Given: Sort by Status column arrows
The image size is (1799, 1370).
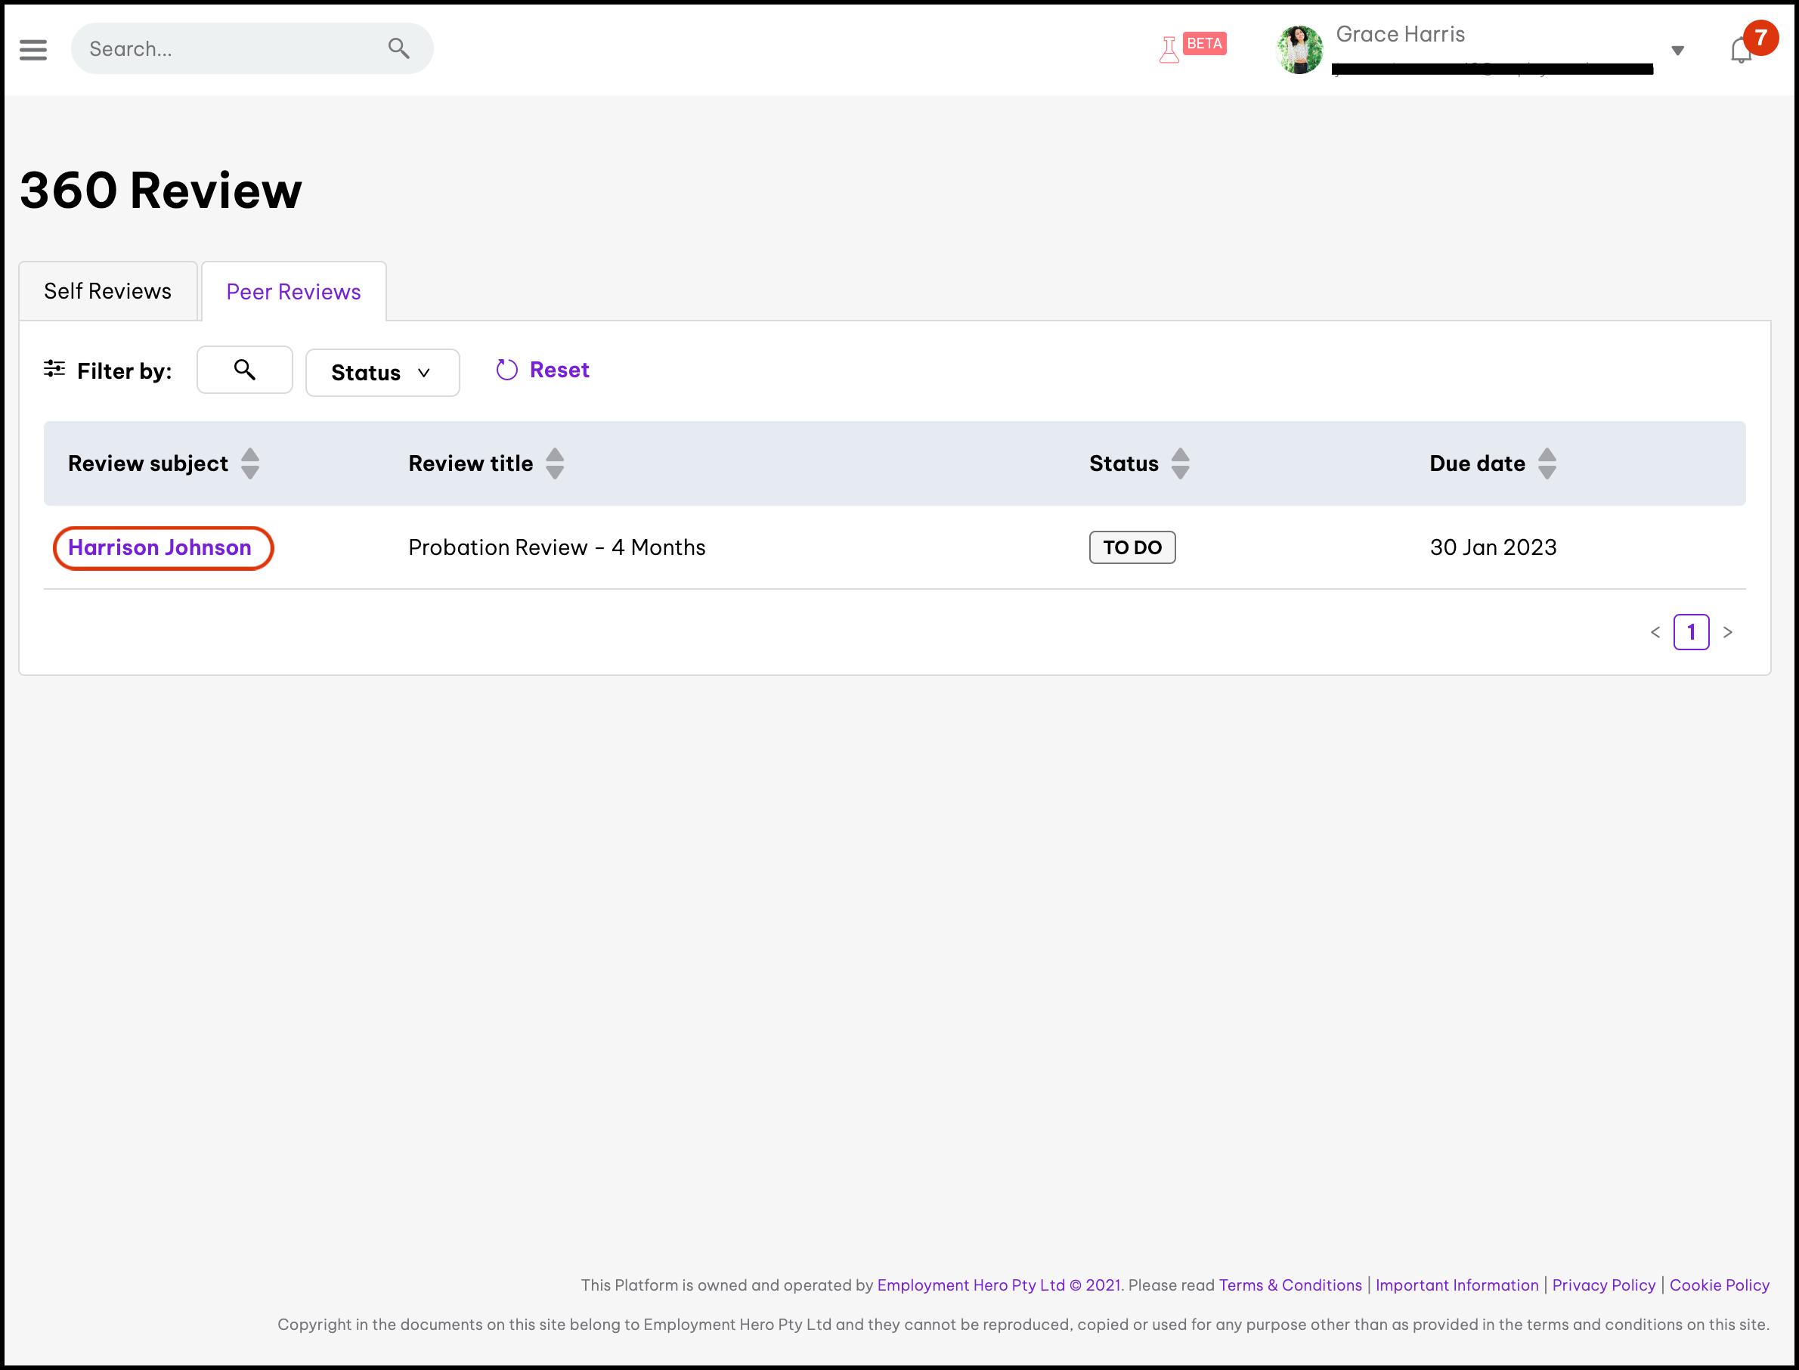Looking at the screenshot, I should [1179, 463].
